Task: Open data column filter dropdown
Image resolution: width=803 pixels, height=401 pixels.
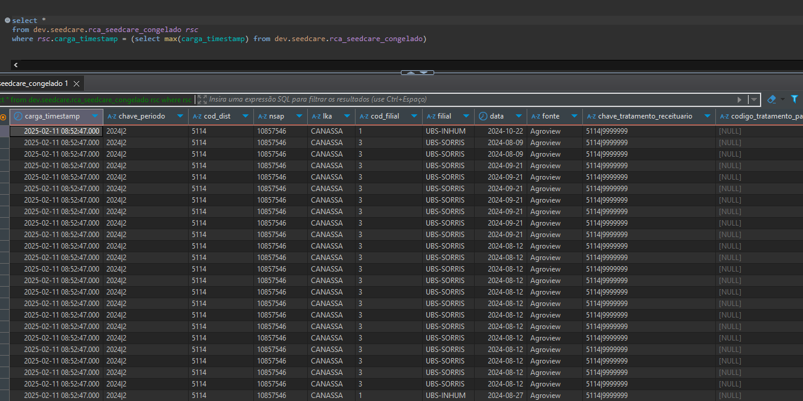Action: tap(519, 116)
